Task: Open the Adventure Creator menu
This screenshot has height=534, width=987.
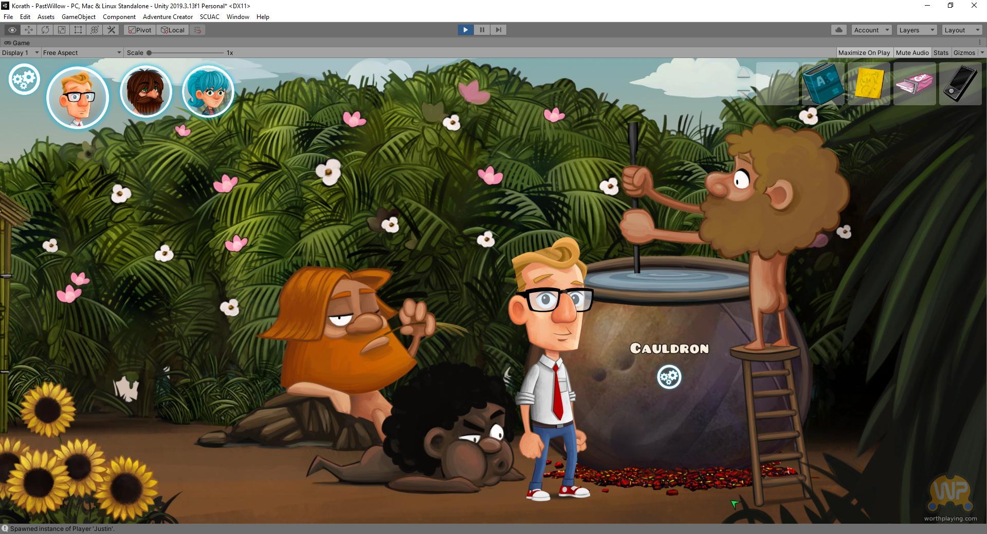Action: point(168,16)
